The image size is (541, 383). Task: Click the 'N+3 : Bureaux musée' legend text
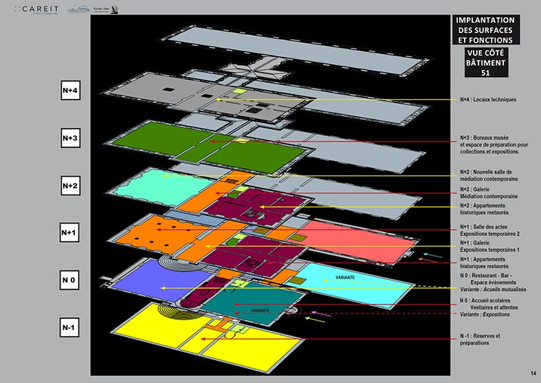tap(493, 141)
